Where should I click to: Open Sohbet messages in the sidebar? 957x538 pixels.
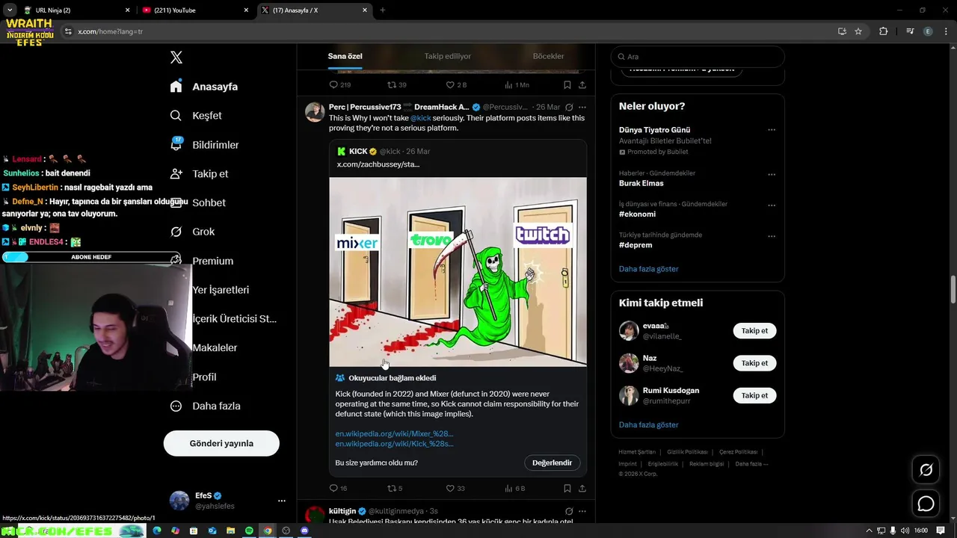tap(197, 202)
